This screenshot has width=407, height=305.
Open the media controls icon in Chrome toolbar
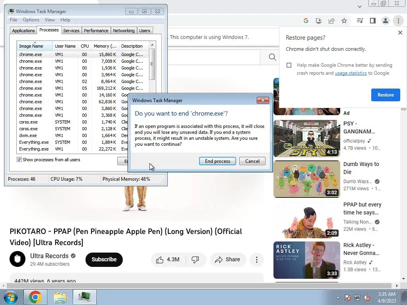tap(360, 21)
